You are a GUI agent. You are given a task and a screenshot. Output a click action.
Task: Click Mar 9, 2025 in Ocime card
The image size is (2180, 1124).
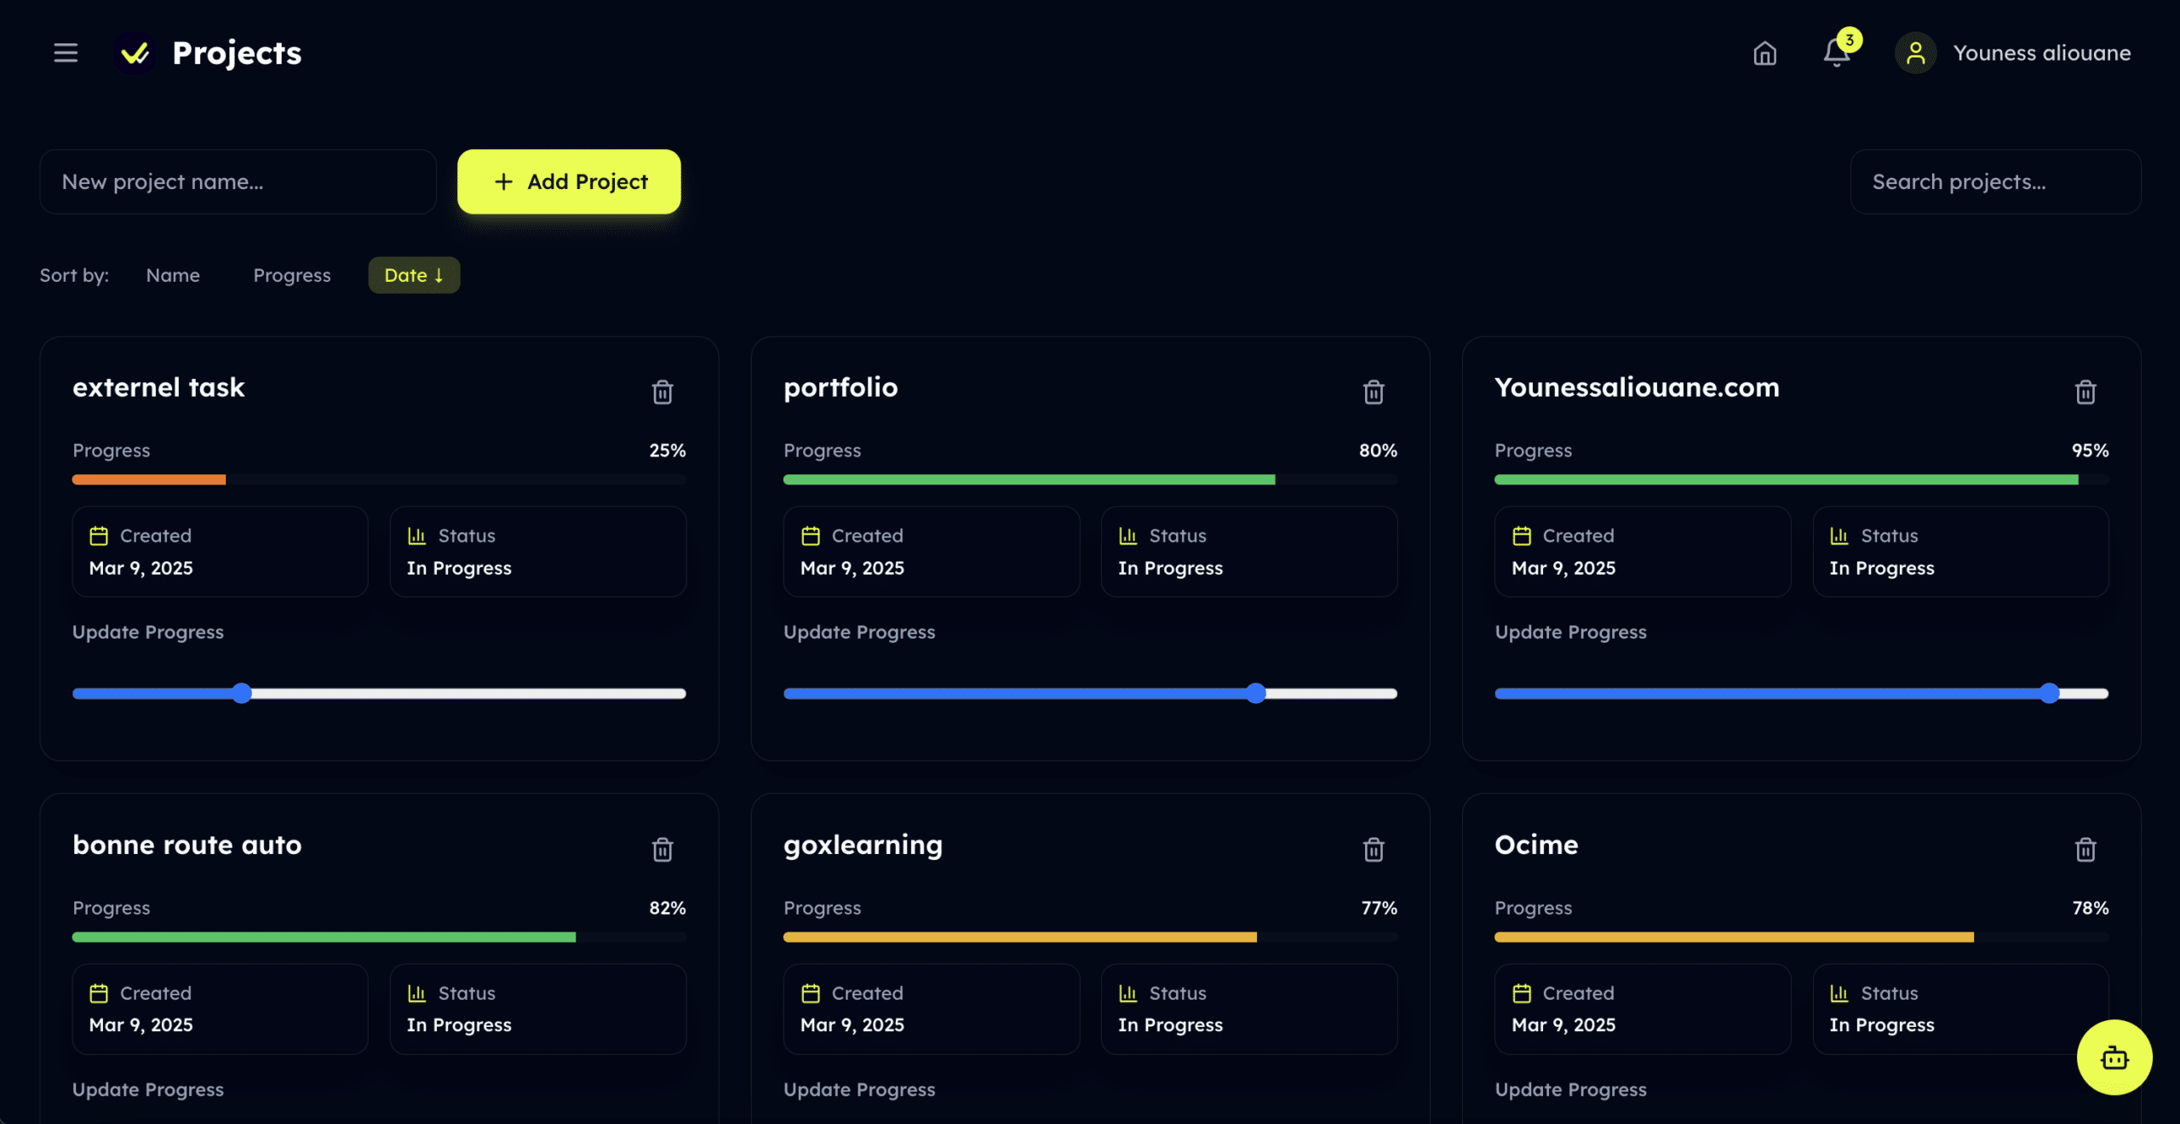pos(1563,1025)
